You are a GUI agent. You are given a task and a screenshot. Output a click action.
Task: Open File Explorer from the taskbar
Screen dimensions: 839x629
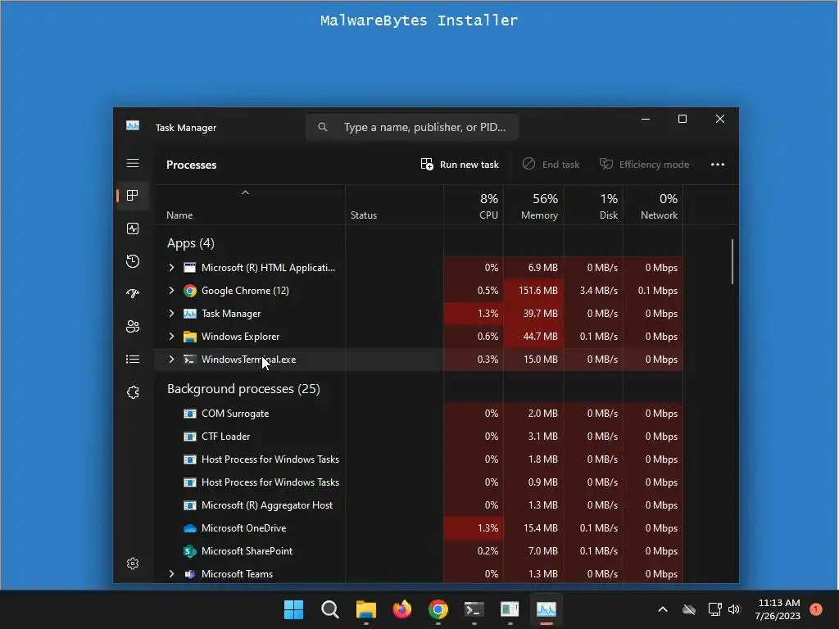point(366,609)
